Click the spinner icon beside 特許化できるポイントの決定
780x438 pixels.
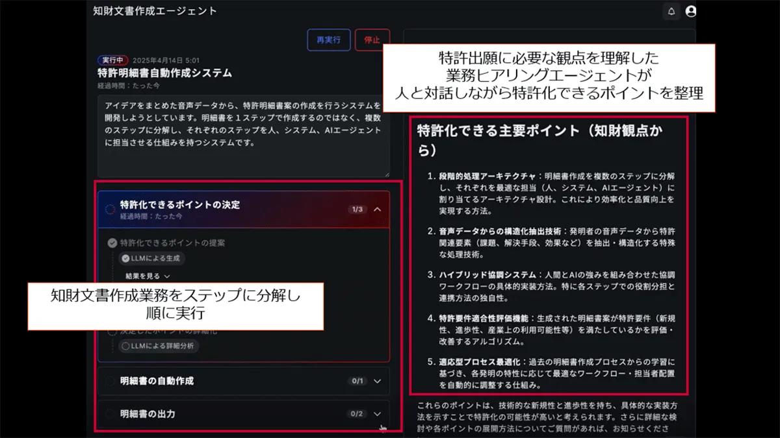click(110, 209)
